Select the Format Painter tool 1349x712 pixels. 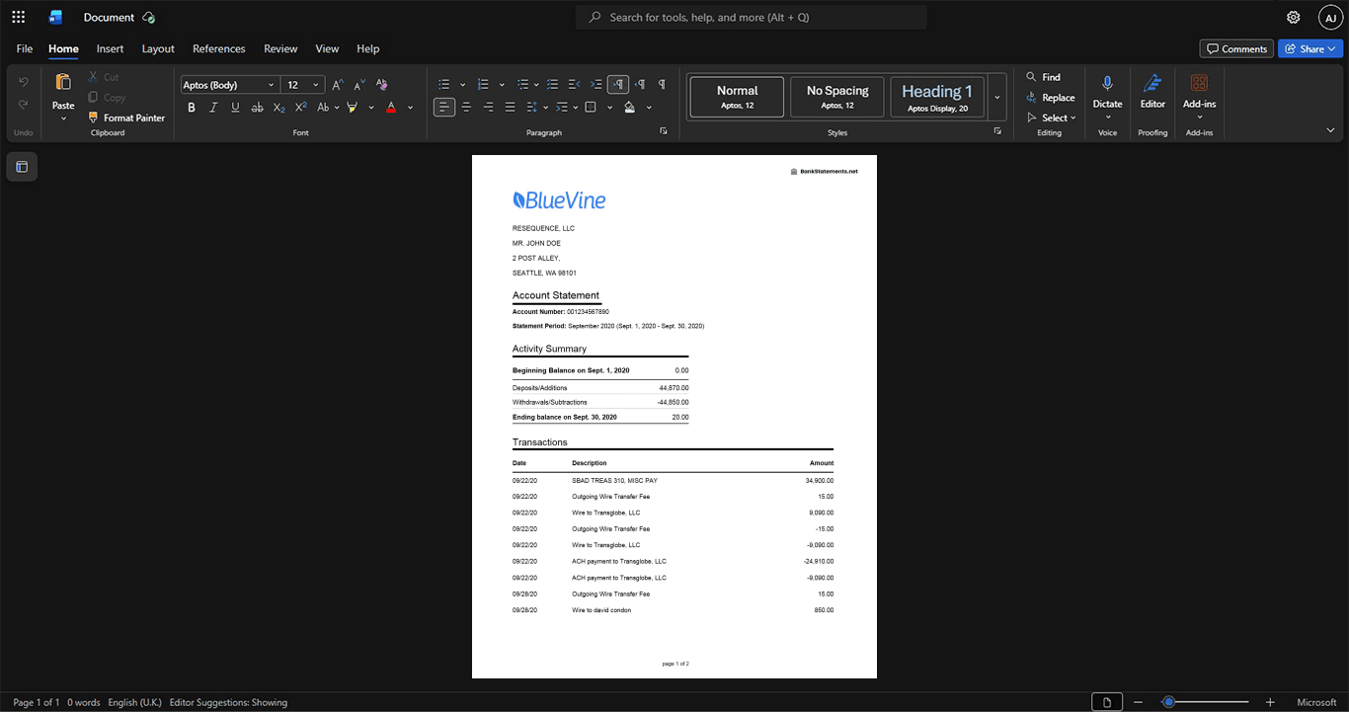pos(126,118)
